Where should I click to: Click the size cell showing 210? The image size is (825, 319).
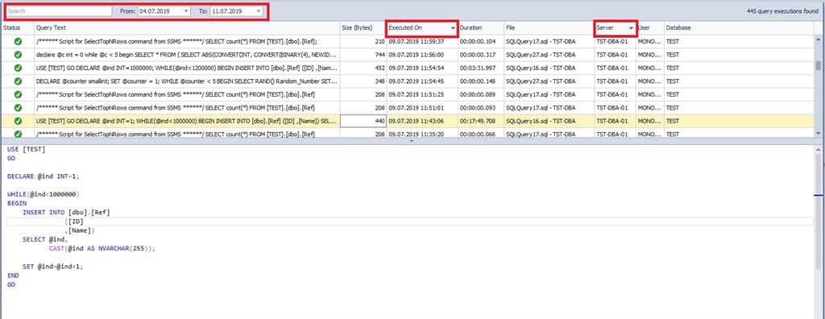click(x=363, y=42)
